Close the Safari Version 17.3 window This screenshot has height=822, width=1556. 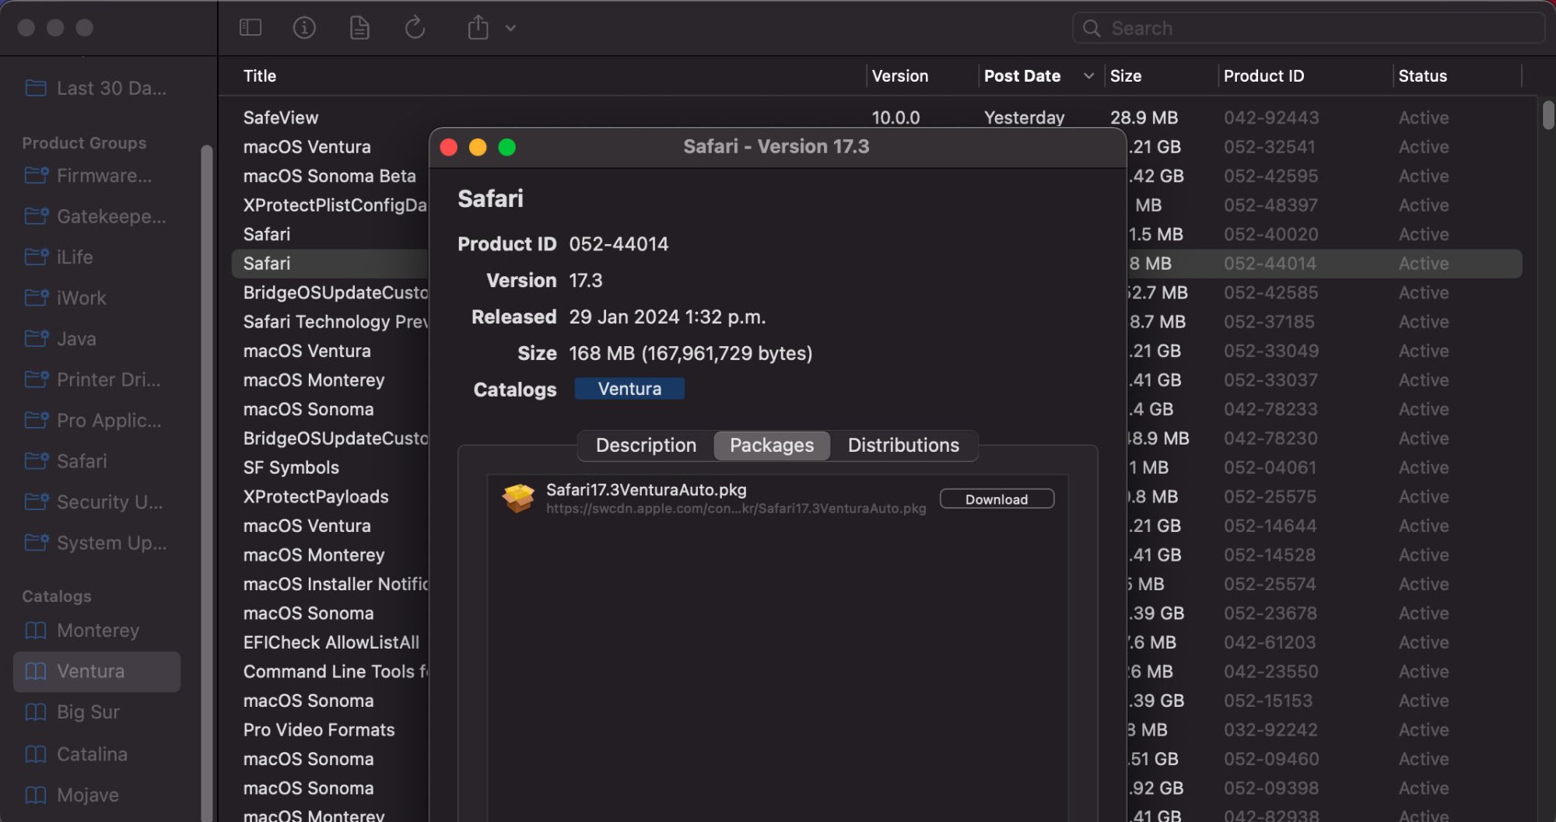point(449,148)
